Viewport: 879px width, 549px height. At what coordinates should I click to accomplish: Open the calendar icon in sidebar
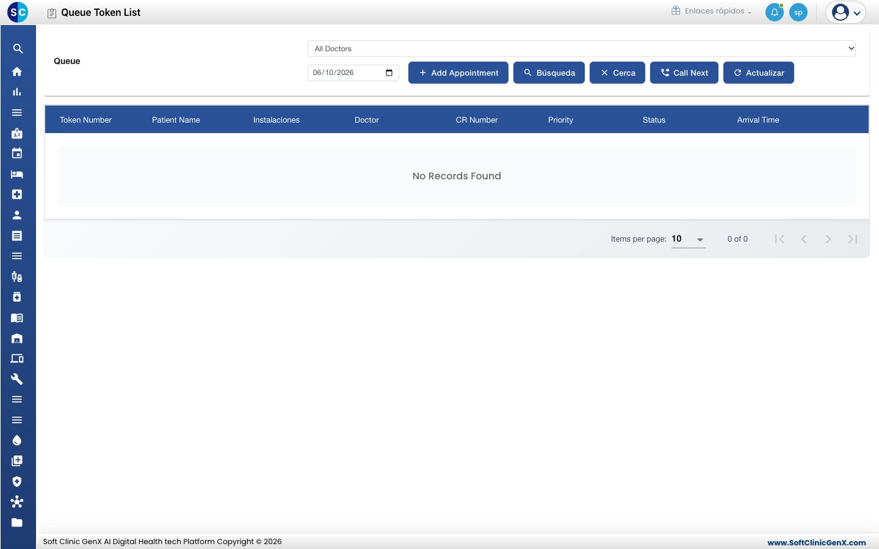coord(17,154)
